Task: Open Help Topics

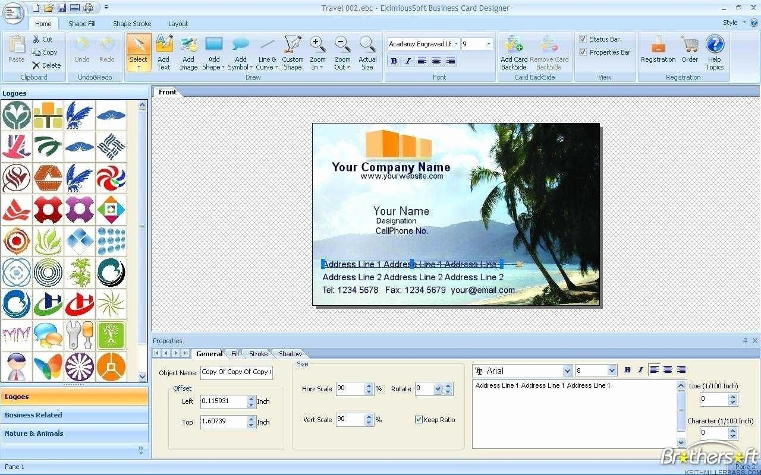Action: 714,52
